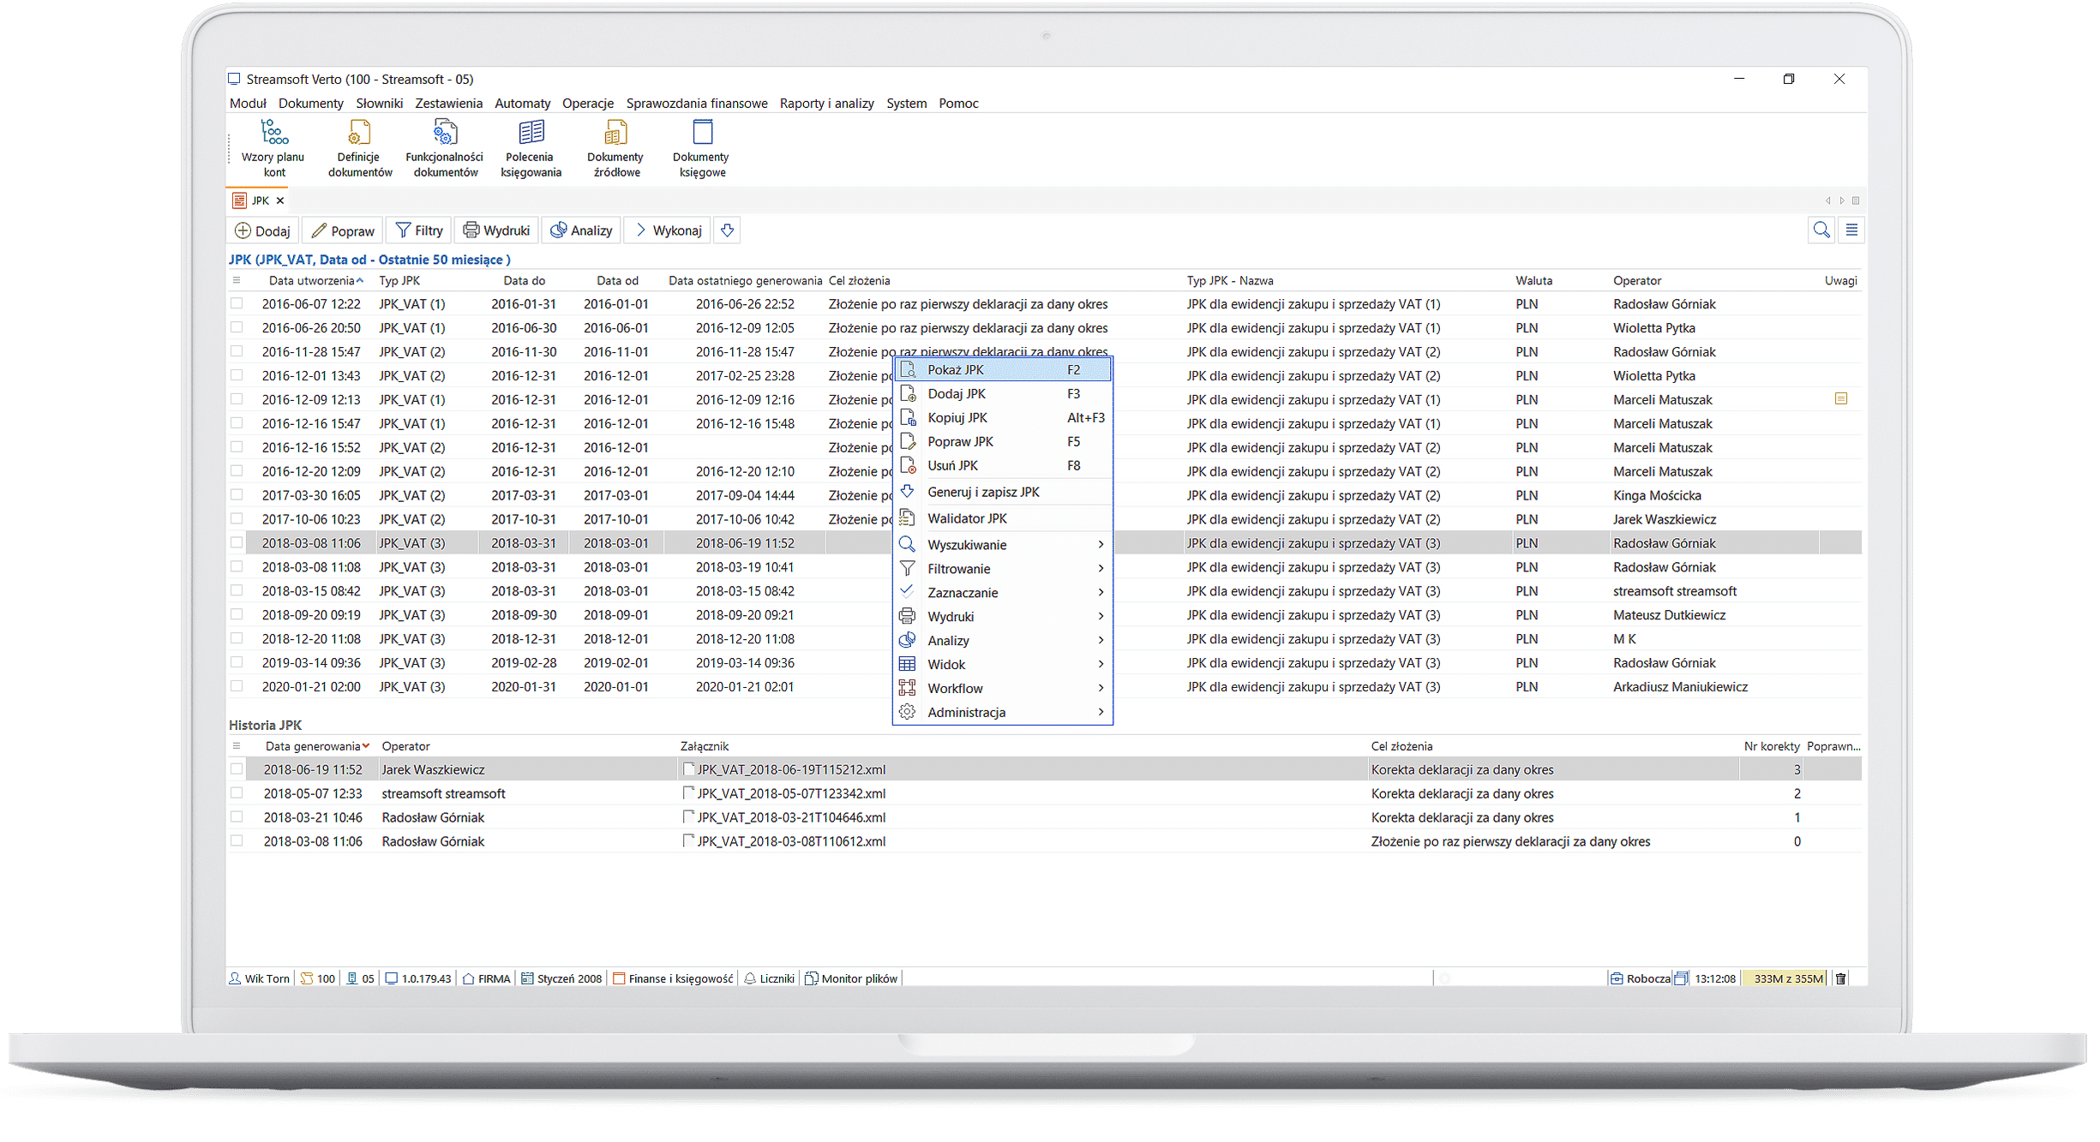
Task: Open Funkcjonalności dokumentów icon
Action: click(x=445, y=148)
